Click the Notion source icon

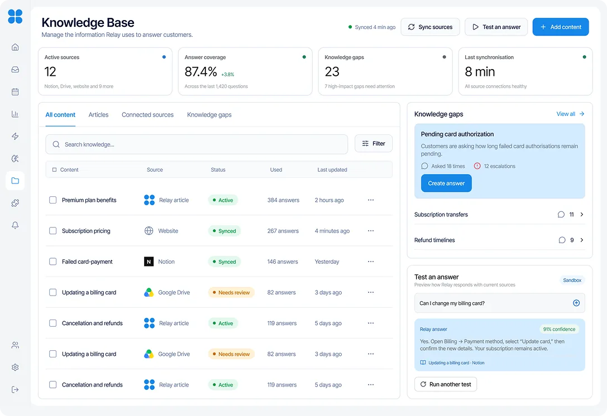pyautogui.click(x=149, y=262)
